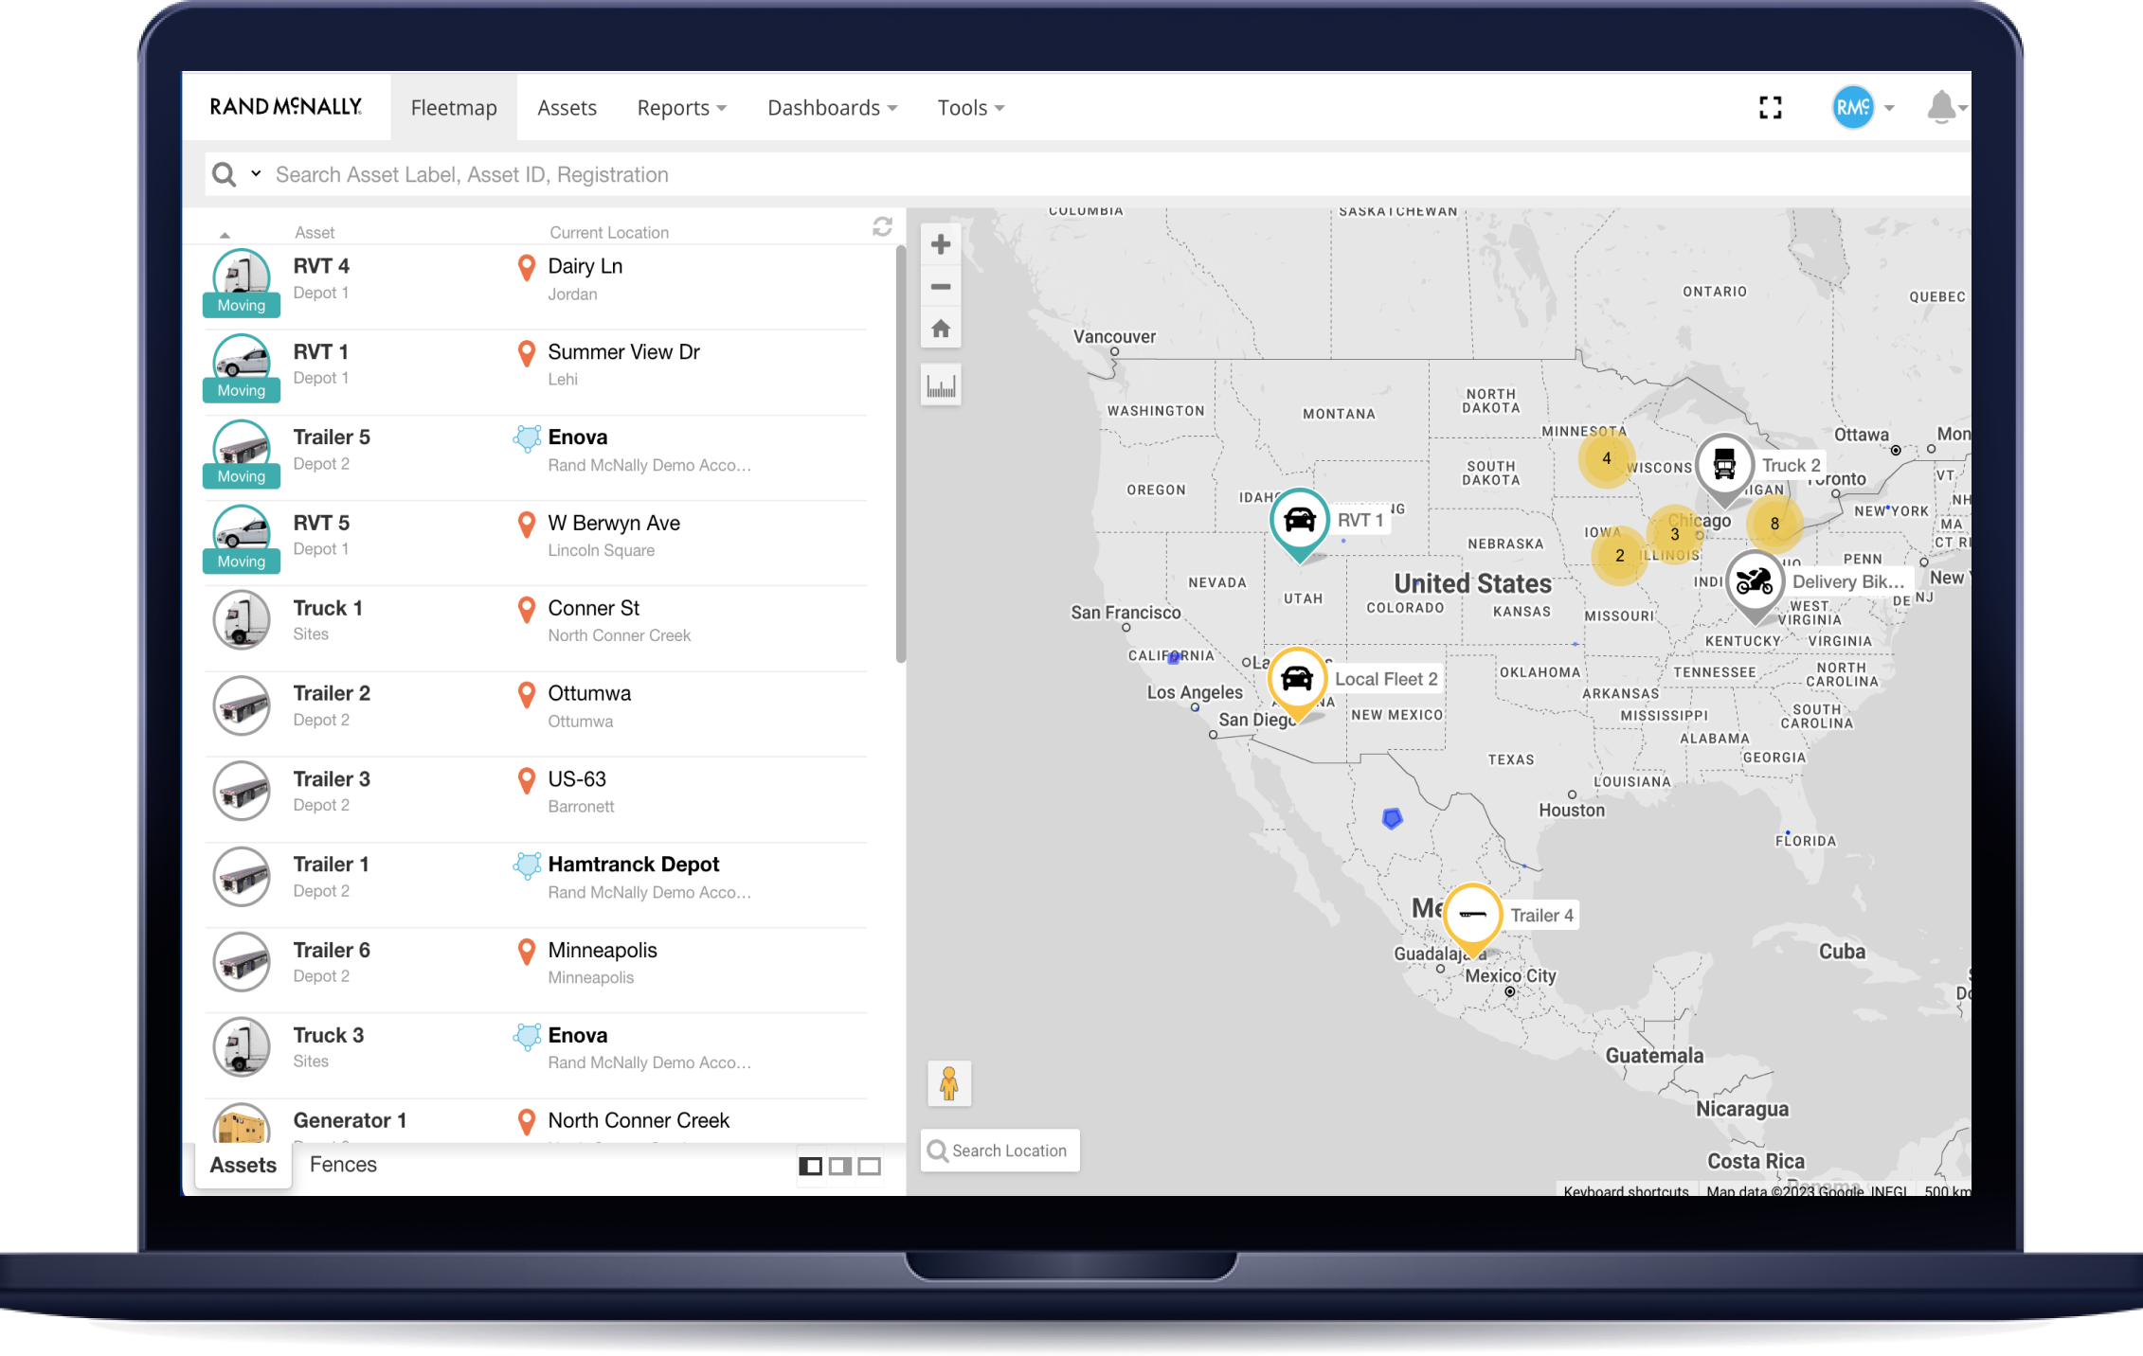Click the Ottumwa location text
Viewport: 2143px width, 1356px height.
pos(588,693)
